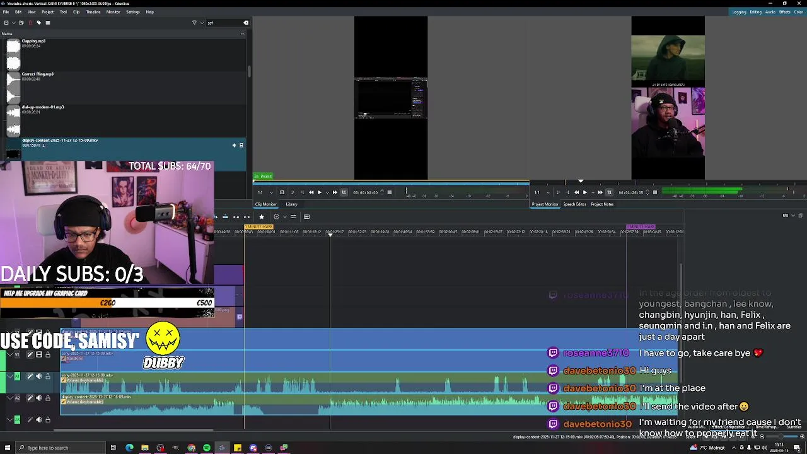Open the File menu
This screenshot has height=454, width=807.
[x=6, y=12]
